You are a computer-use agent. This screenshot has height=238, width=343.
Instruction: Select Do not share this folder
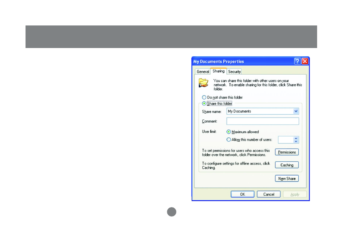[x=222, y=97]
